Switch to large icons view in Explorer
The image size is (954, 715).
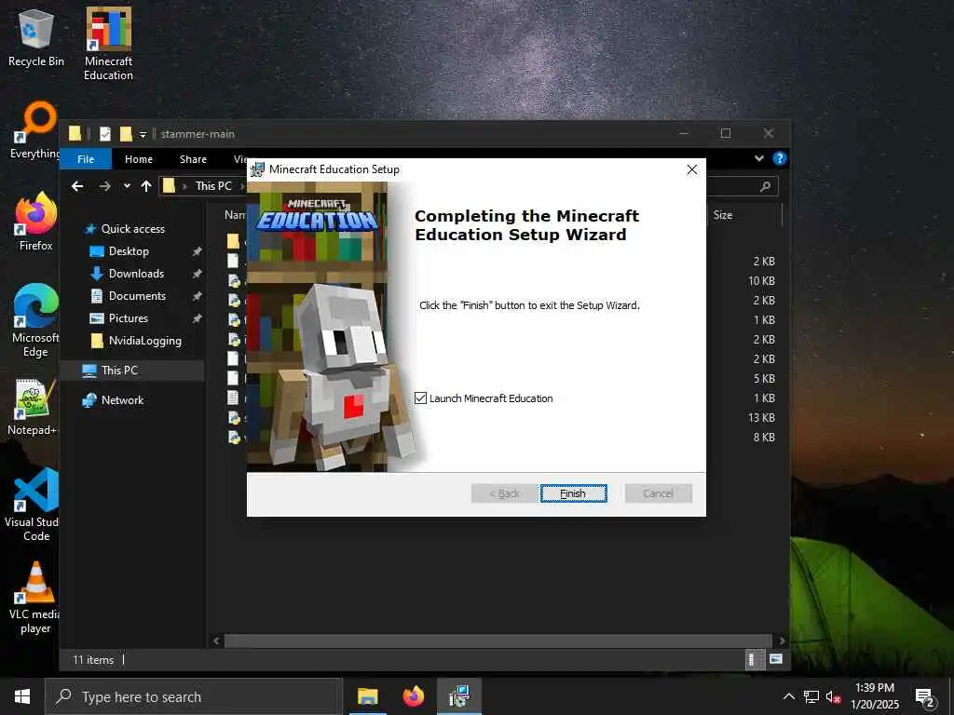[776, 659]
